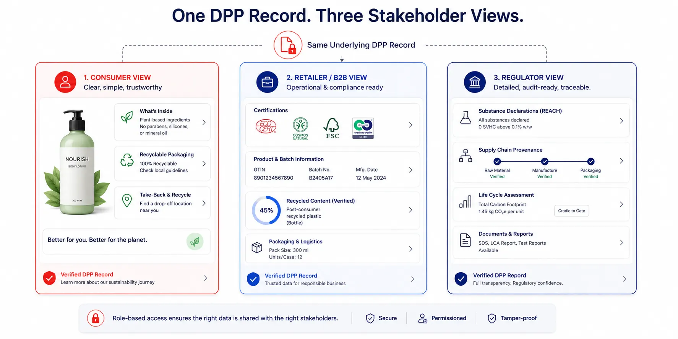Click the ECOCERT certification logo

tap(266, 127)
